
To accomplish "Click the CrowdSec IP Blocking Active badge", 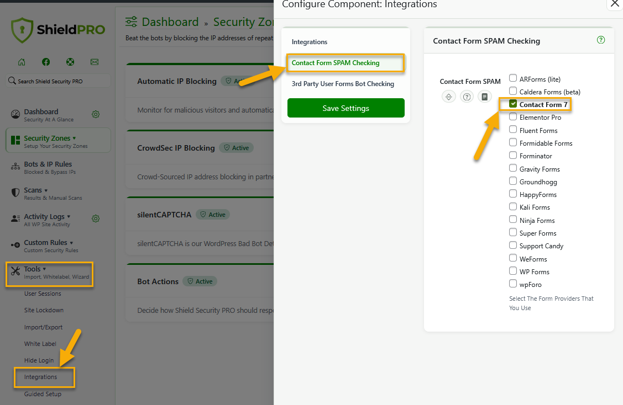I will tap(237, 147).
